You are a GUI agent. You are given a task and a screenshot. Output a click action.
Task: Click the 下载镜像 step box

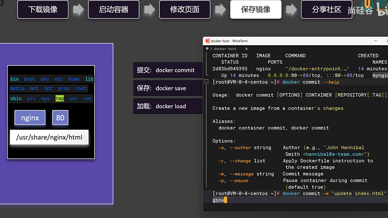(43, 10)
